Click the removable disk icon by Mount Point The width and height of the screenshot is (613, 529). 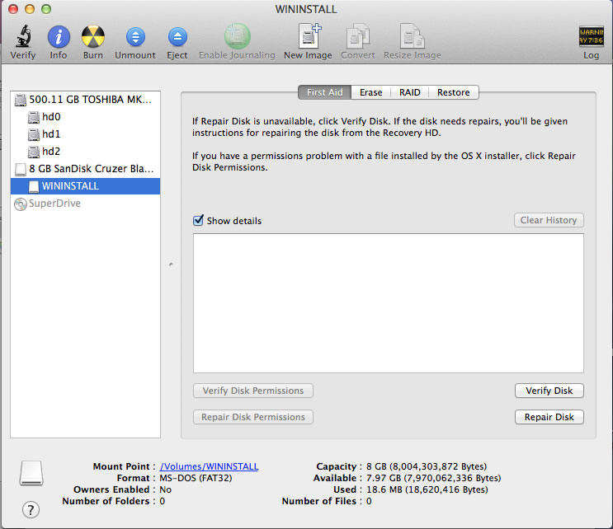(31, 473)
